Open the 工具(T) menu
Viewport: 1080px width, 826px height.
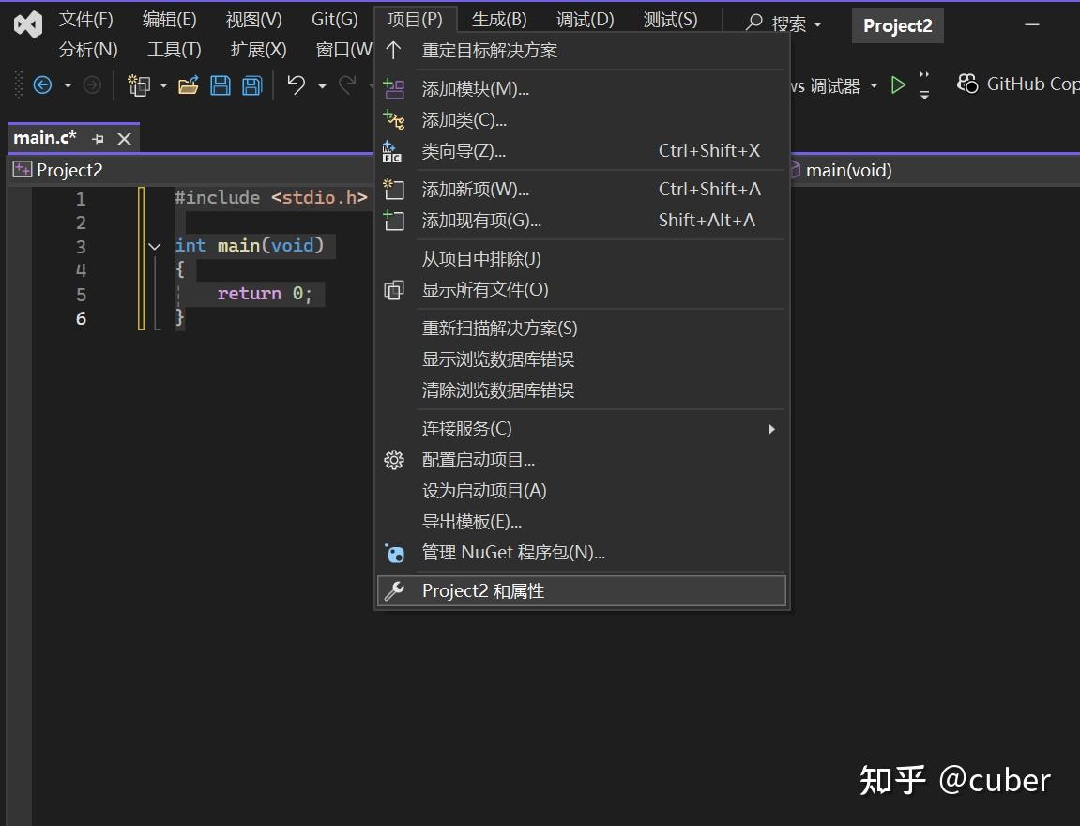(x=175, y=50)
